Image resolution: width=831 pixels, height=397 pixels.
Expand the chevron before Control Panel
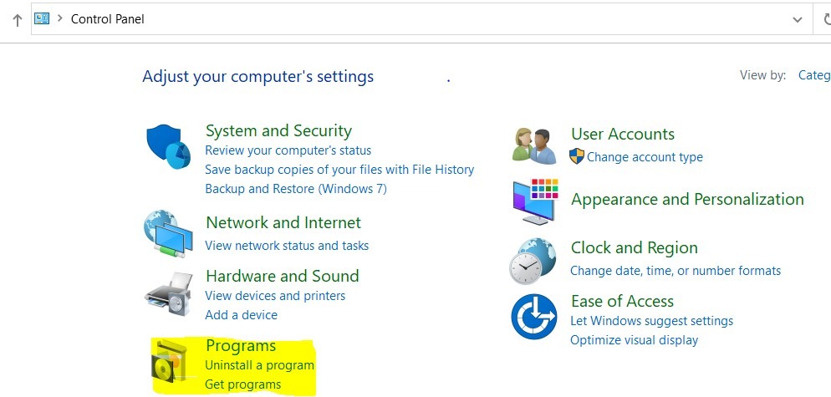pos(60,18)
